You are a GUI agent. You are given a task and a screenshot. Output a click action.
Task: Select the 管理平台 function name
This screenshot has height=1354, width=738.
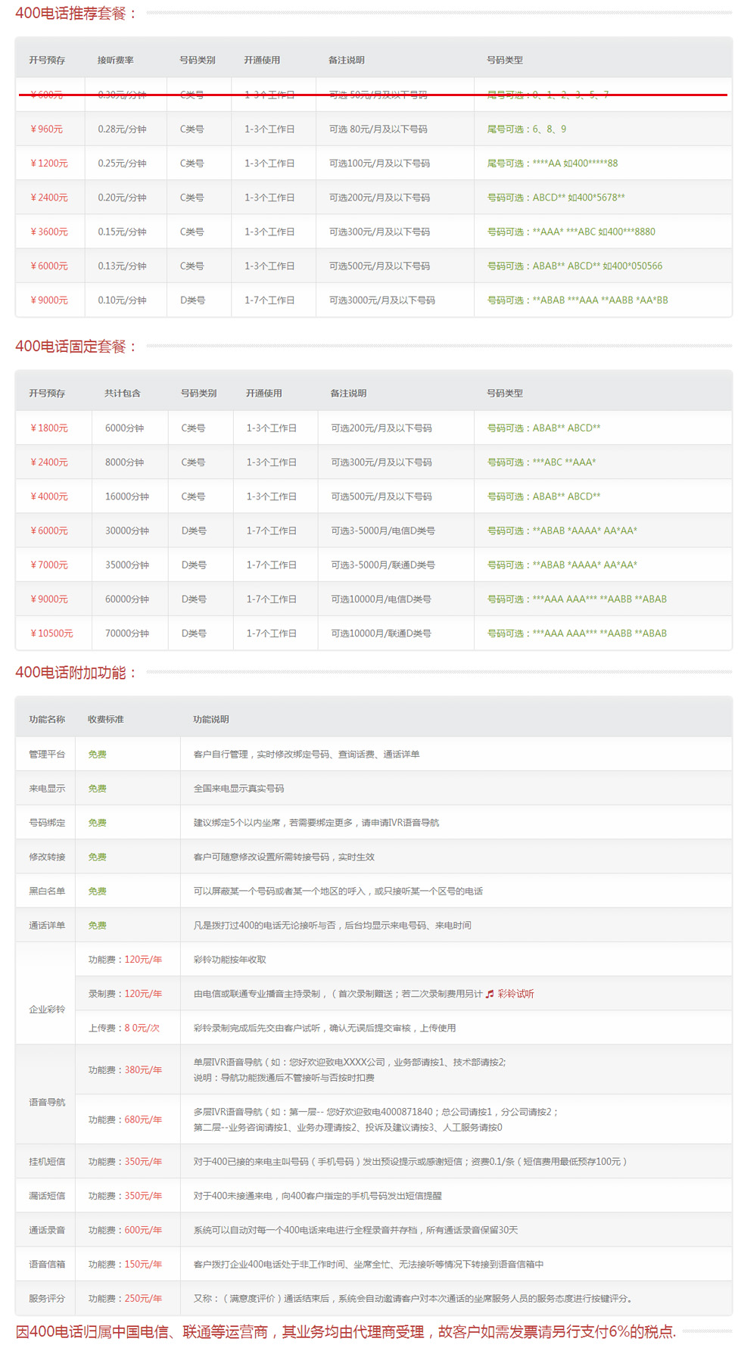[47, 755]
